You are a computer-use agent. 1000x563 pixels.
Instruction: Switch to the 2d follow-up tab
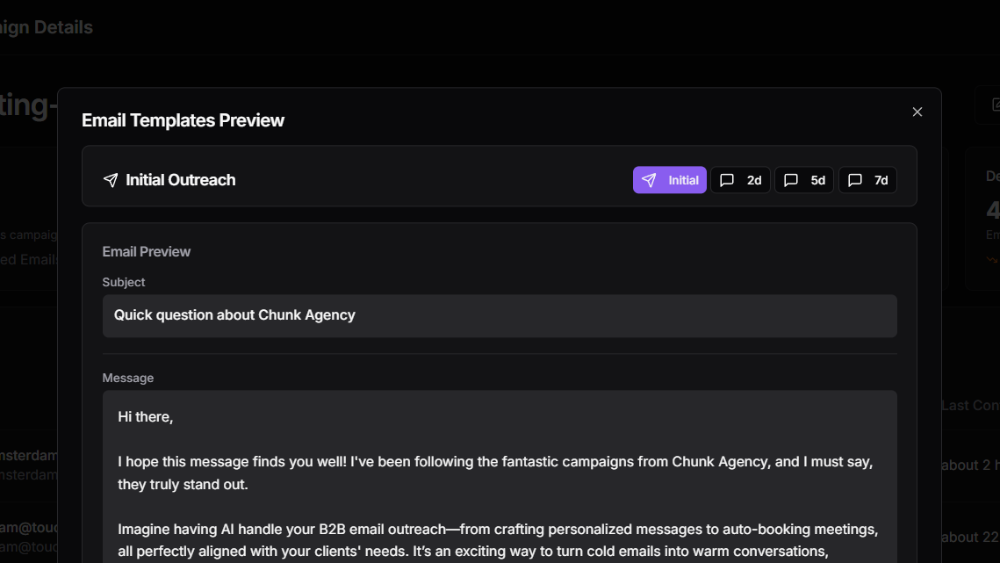(741, 180)
